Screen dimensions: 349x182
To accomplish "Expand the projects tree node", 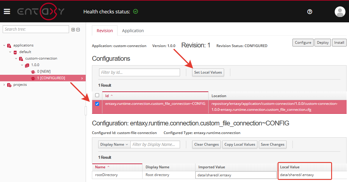I will tap(4, 85).
